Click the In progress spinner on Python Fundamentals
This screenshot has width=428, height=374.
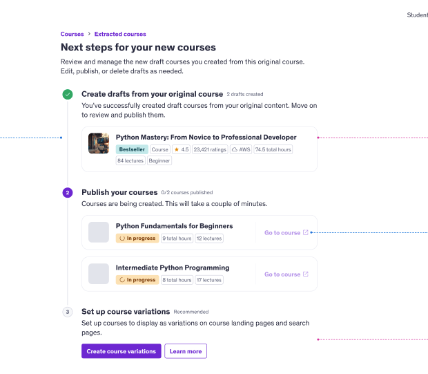point(122,239)
